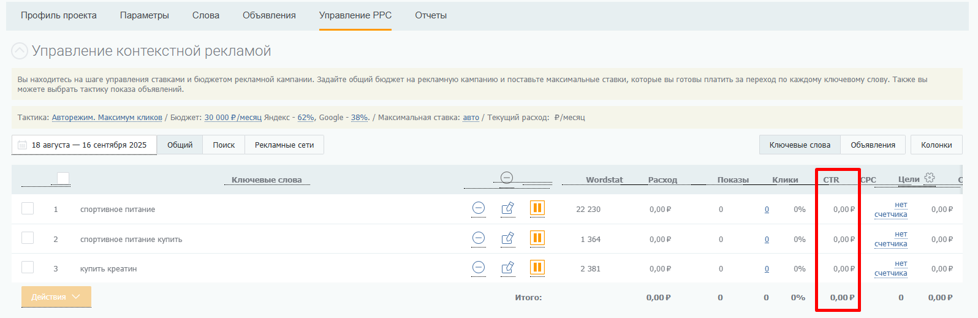Sort table by 'Wordstat' column header

point(604,180)
